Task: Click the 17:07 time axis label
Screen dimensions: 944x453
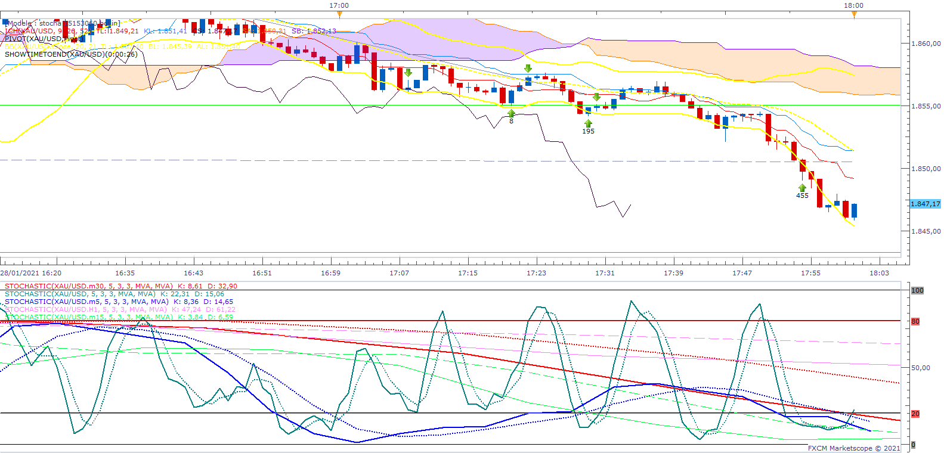Action: pos(399,273)
